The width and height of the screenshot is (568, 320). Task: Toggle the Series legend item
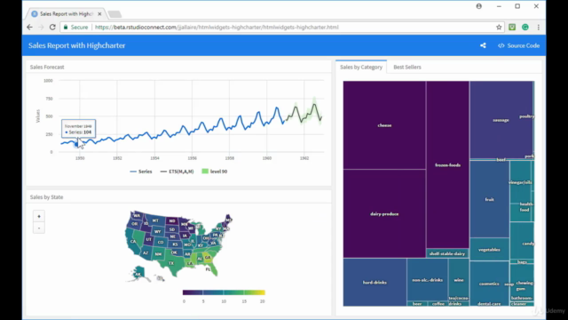[141, 172]
